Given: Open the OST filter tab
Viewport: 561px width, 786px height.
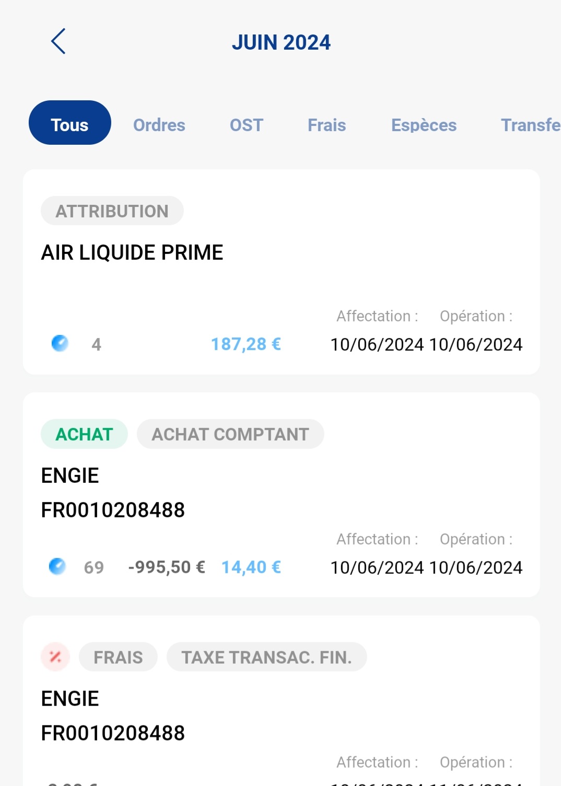Looking at the screenshot, I should [246, 125].
